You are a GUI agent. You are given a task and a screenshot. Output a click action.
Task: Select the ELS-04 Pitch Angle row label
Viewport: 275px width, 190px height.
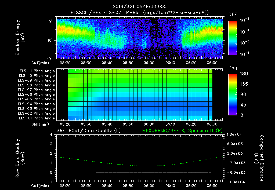[x=37, y=104]
